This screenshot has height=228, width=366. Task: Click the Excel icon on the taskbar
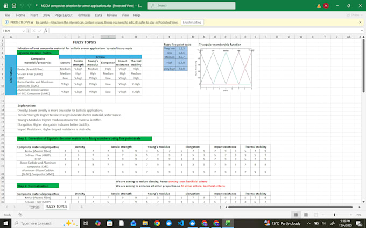point(228,223)
